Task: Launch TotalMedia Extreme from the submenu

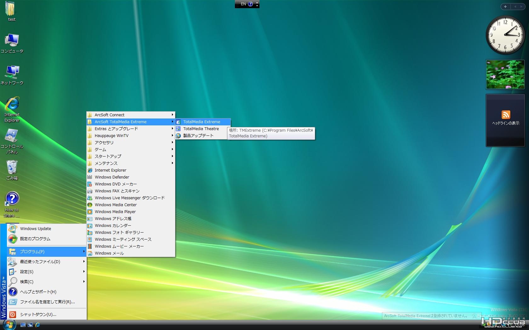Action: coord(202,122)
